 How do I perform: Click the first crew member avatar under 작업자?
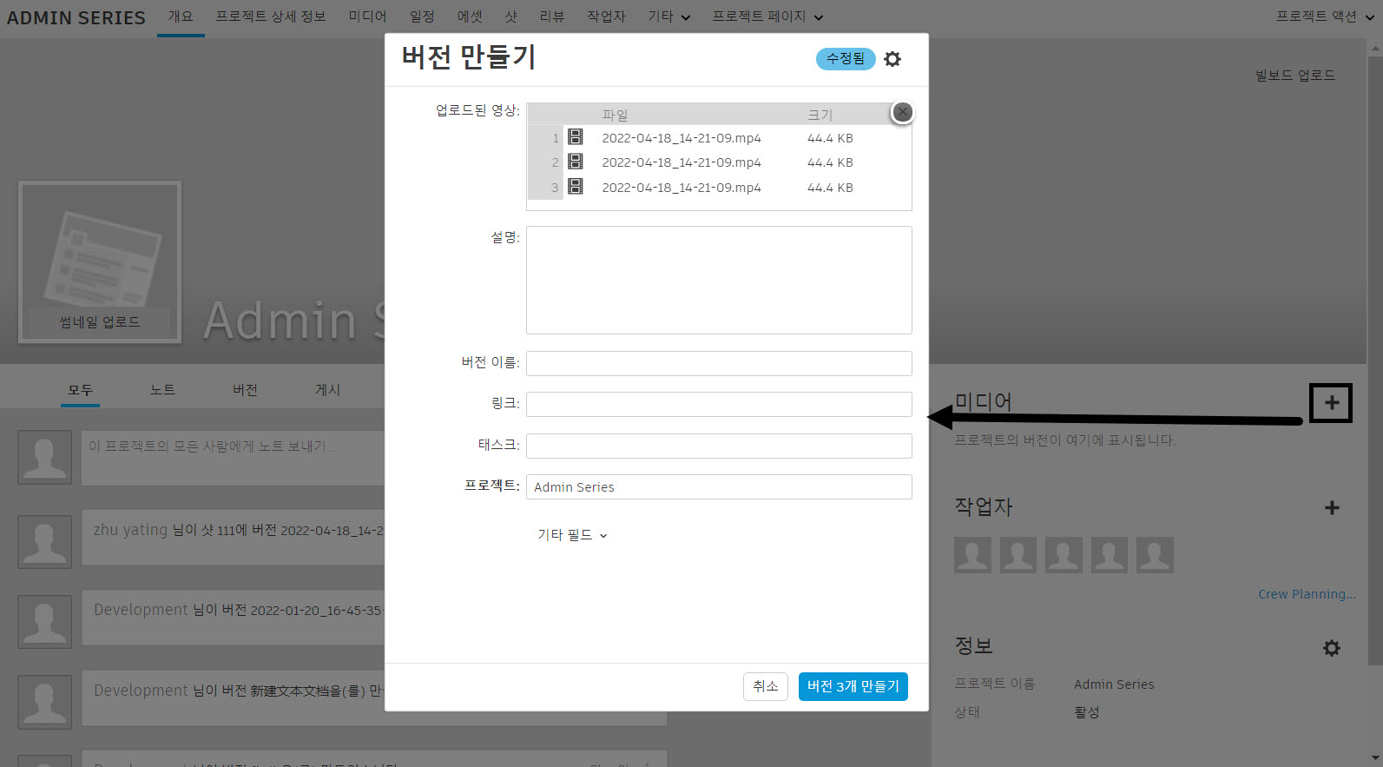click(972, 554)
